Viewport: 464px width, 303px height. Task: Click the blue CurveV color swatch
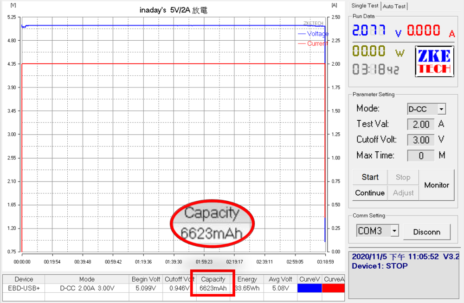click(x=309, y=288)
